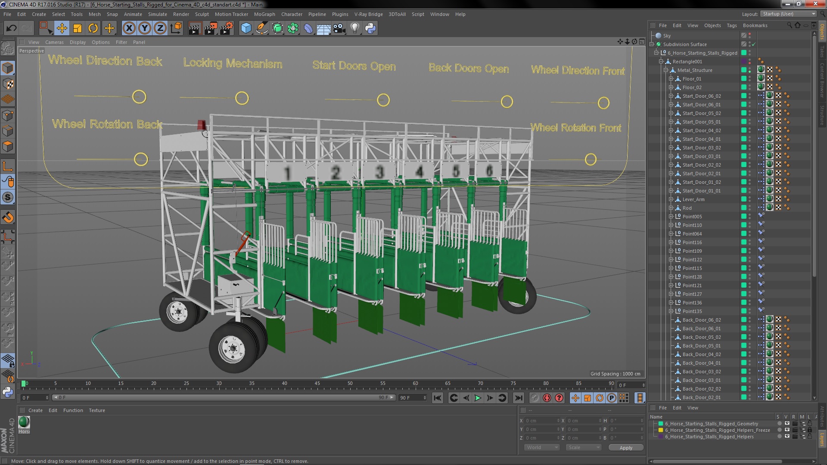Open the Mesh menu
This screenshot has width=827, height=465.
pyautogui.click(x=94, y=14)
